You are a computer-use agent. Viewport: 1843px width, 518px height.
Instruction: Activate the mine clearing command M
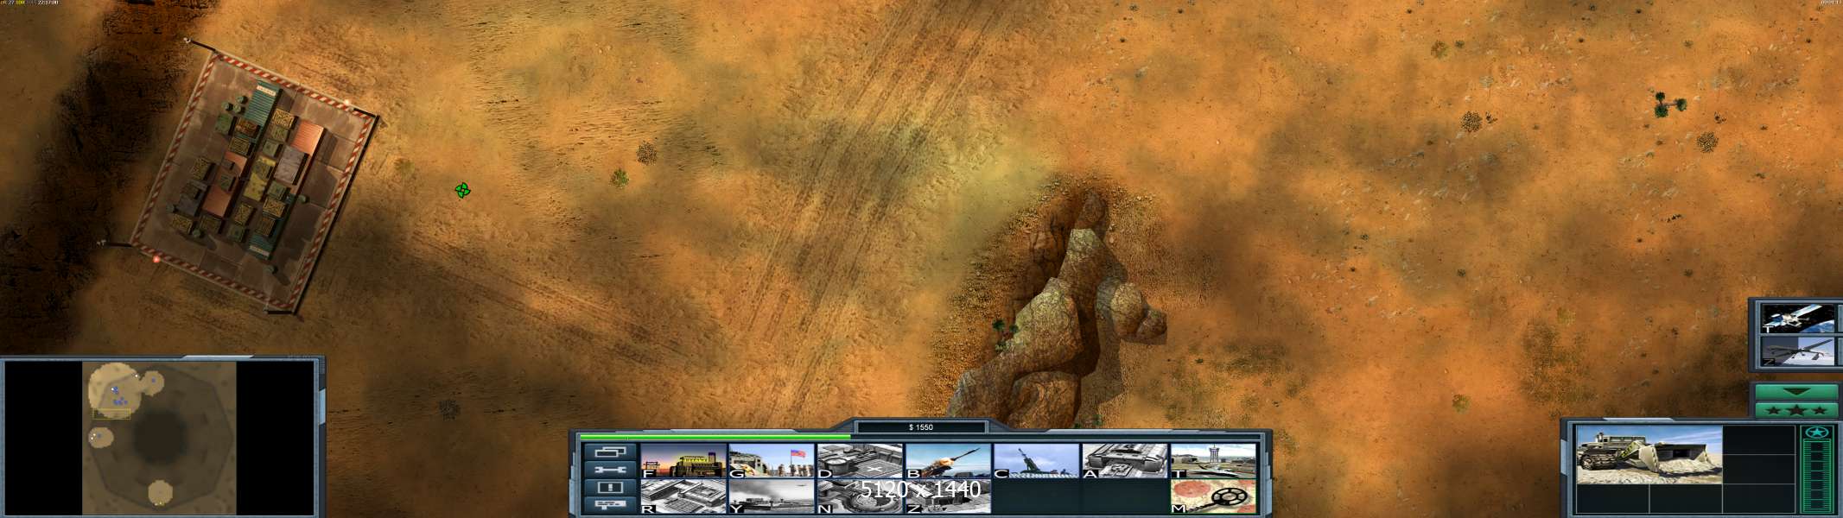click(x=1213, y=497)
